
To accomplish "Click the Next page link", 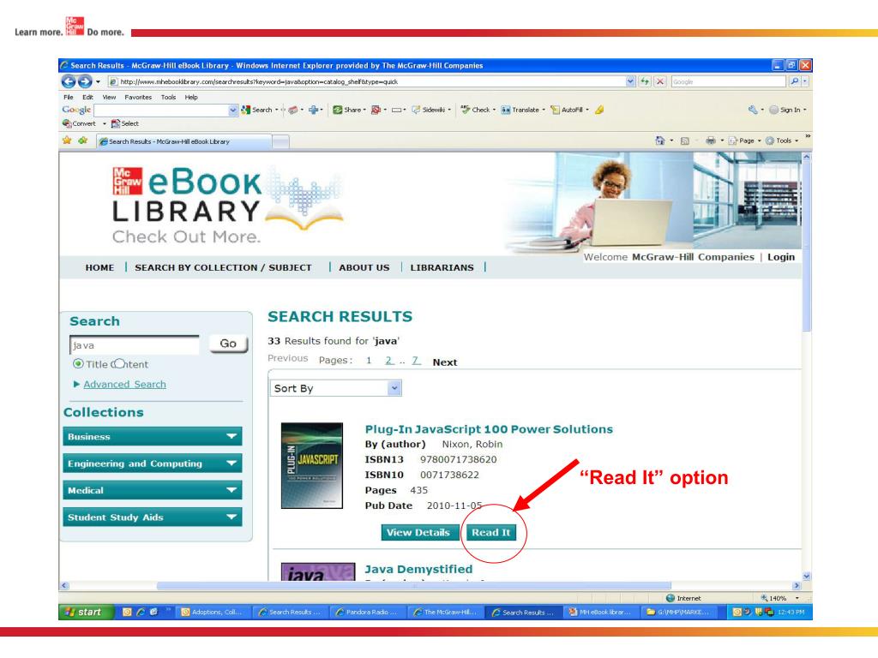I will (445, 362).
